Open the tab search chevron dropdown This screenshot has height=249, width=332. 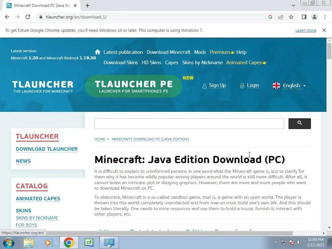293,6
